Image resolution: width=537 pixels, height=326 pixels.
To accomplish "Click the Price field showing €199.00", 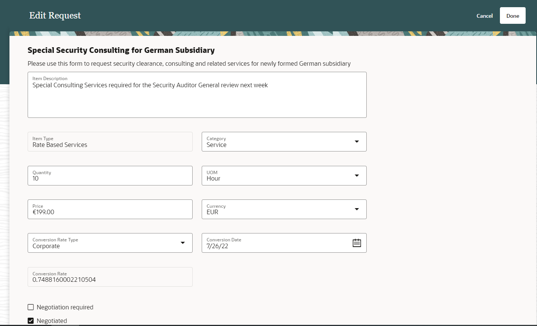I will click(110, 212).
